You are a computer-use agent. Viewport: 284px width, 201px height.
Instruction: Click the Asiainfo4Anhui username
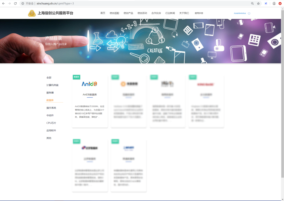[x=240, y=13]
